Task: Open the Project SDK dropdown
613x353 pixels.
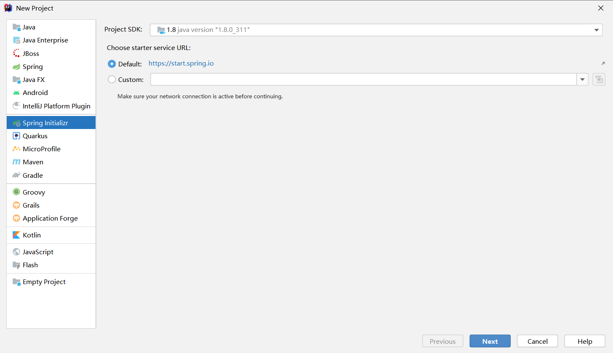Action: (x=376, y=30)
